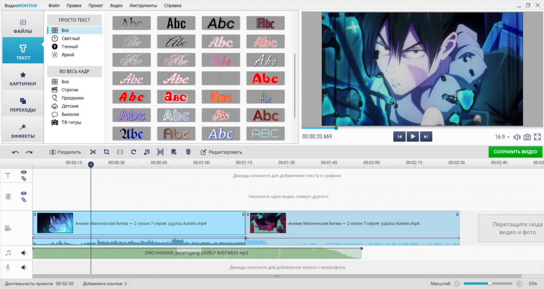The width and height of the screenshot is (544, 289).
Task: Zoom in the timeline with plus icon
Action: pos(519,284)
